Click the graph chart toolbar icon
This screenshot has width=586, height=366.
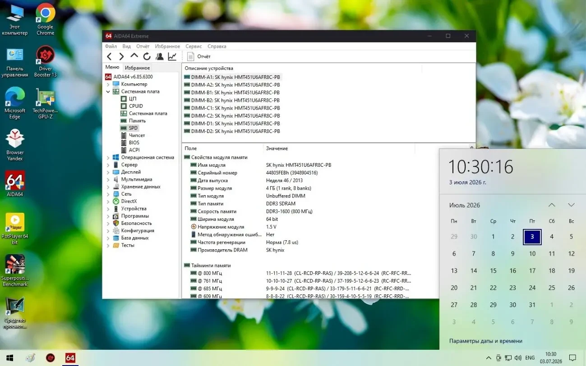coord(172,56)
